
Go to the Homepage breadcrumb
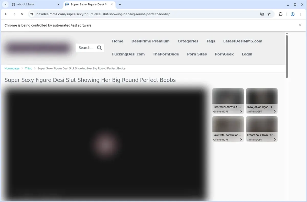point(12,68)
